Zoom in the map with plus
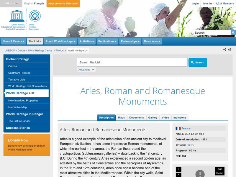This screenshot has height=177, width=236. click(x=179, y=169)
